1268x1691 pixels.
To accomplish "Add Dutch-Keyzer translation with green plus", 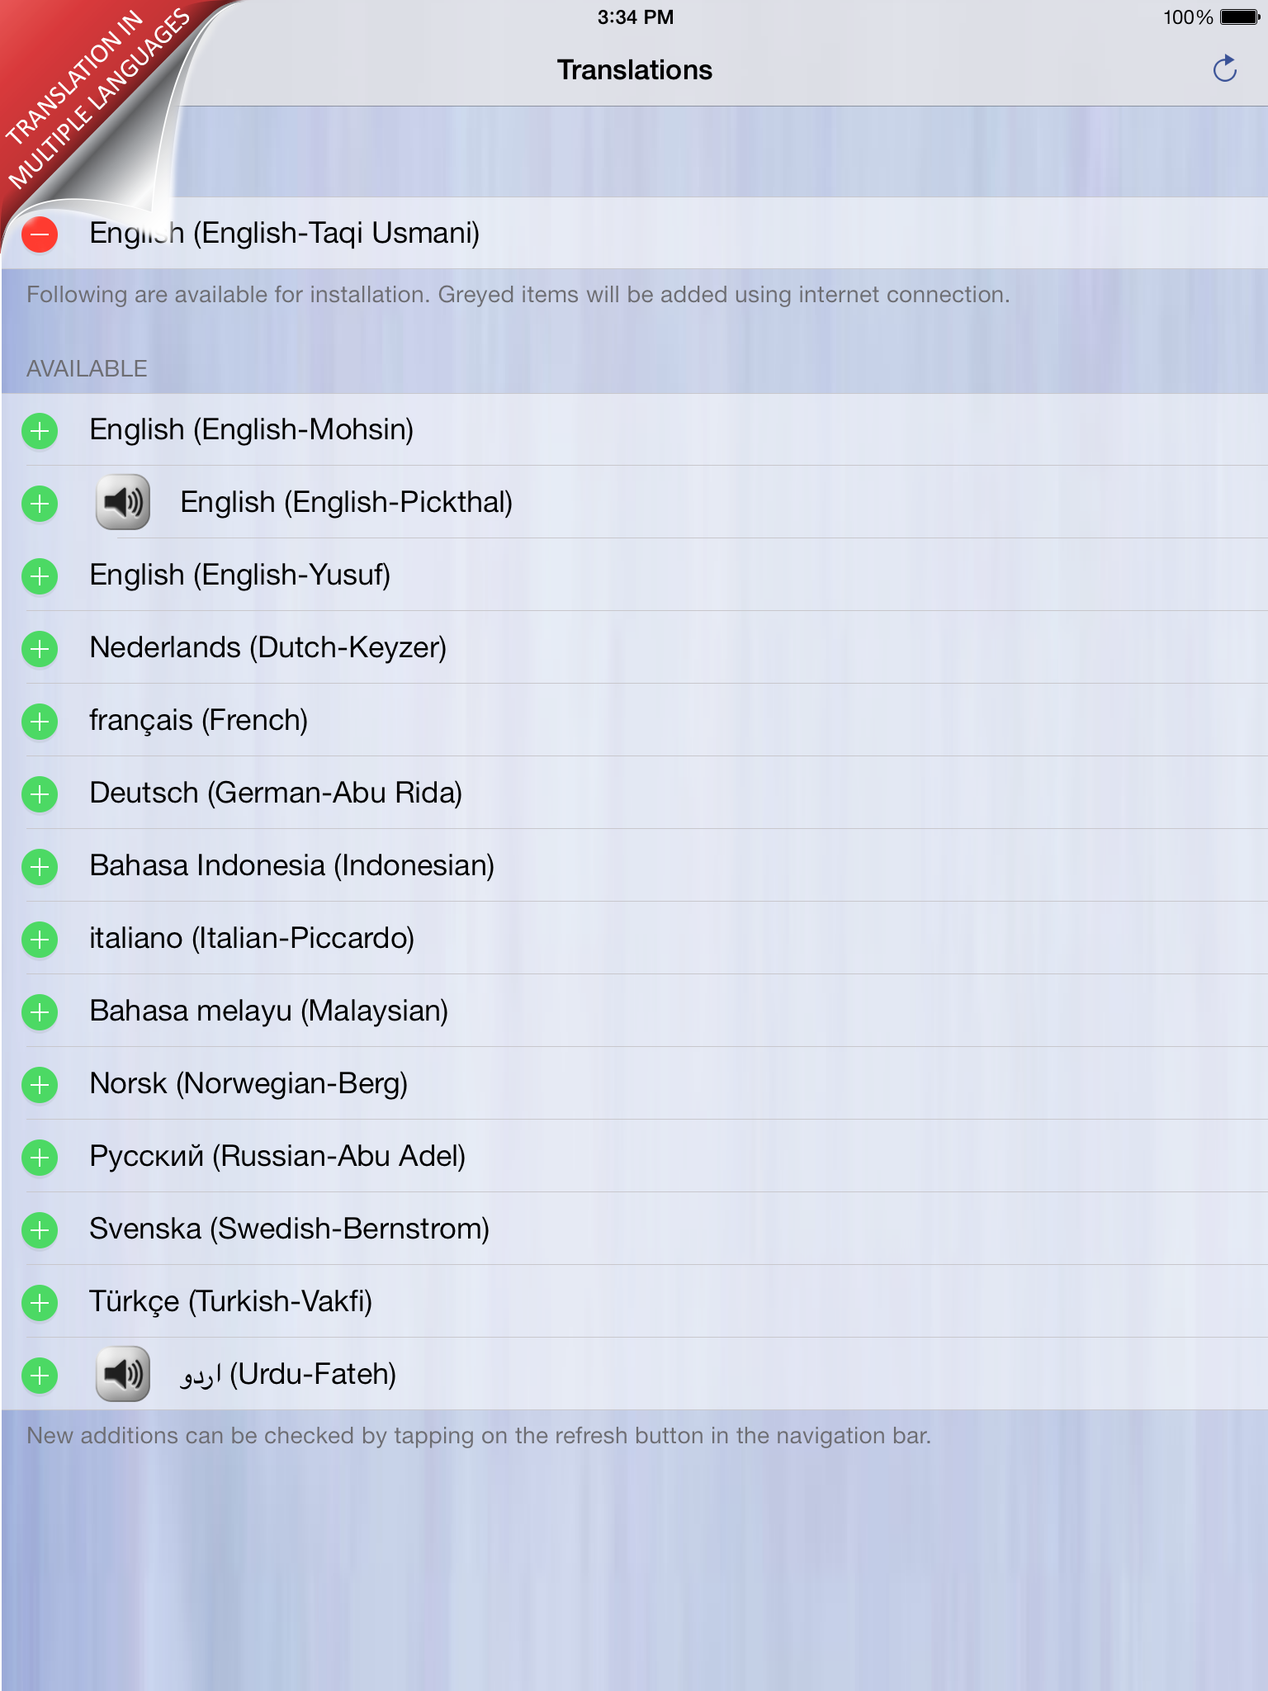I will point(40,648).
